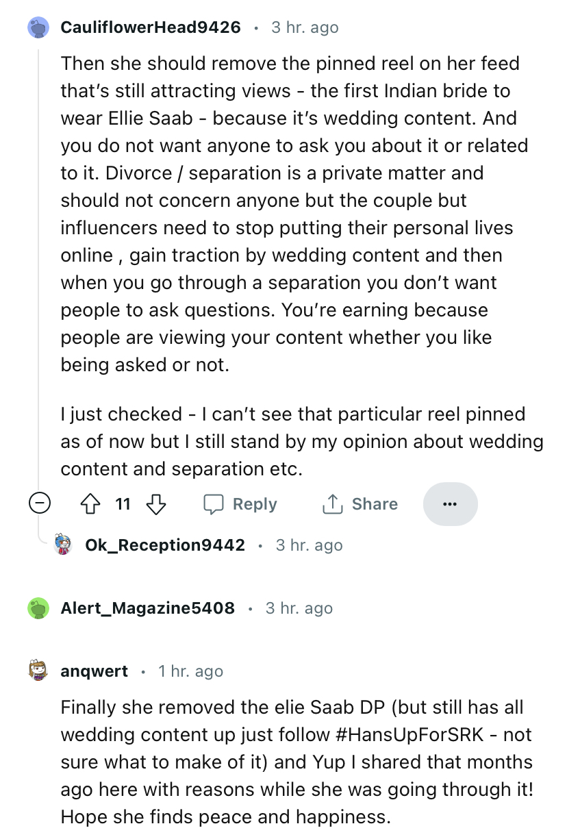This screenshot has width=567, height=837.
Task: Upvote CauliflowerHead9426's comment
Action: 88,505
